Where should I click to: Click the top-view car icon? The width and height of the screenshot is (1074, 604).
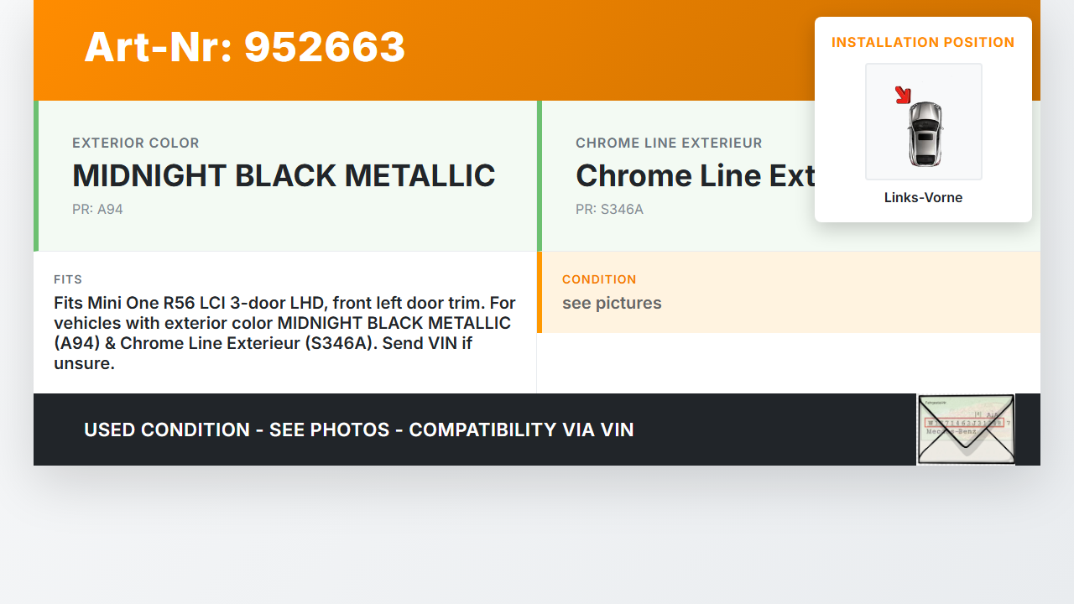tap(925, 133)
